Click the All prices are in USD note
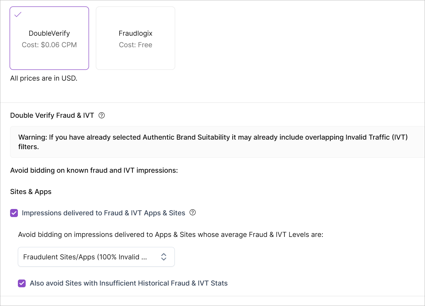The width and height of the screenshot is (425, 306). (44, 78)
